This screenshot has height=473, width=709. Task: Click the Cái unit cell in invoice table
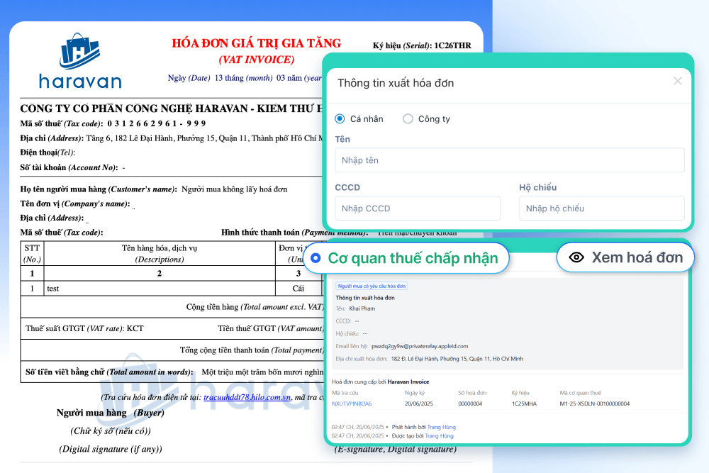tap(298, 289)
